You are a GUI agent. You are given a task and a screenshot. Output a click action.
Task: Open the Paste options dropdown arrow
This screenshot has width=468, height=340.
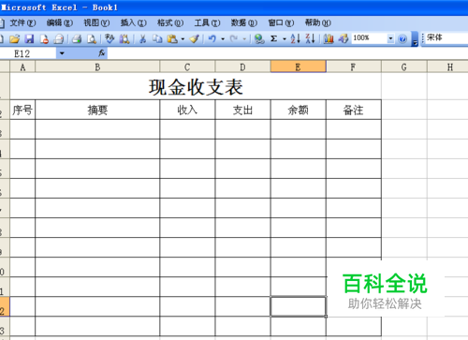pos(183,39)
